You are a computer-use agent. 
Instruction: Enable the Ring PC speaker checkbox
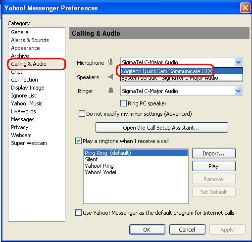[123, 103]
